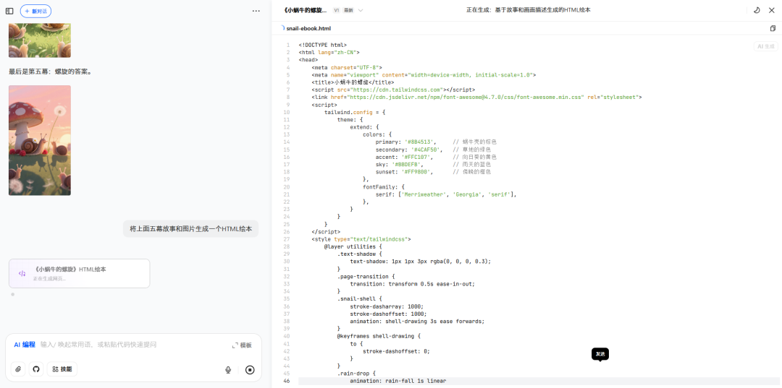Click the V1 version badge

[x=337, y=10]
